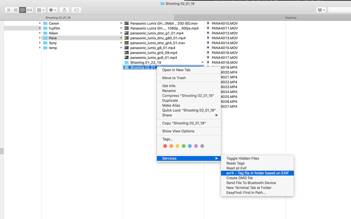Select the temp folder icon
The height and width of the screenshot is (219, 351).
tap(45, 48)
